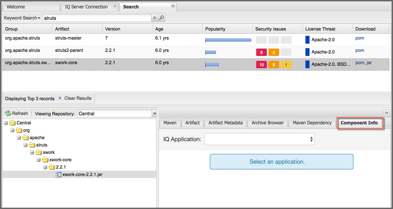Open the Maven Dependency tab

coord(312,123)
